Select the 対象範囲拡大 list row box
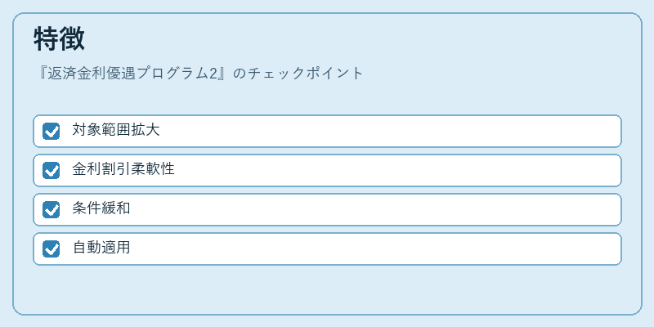654x327 pixels. click(x=328, y=131)
